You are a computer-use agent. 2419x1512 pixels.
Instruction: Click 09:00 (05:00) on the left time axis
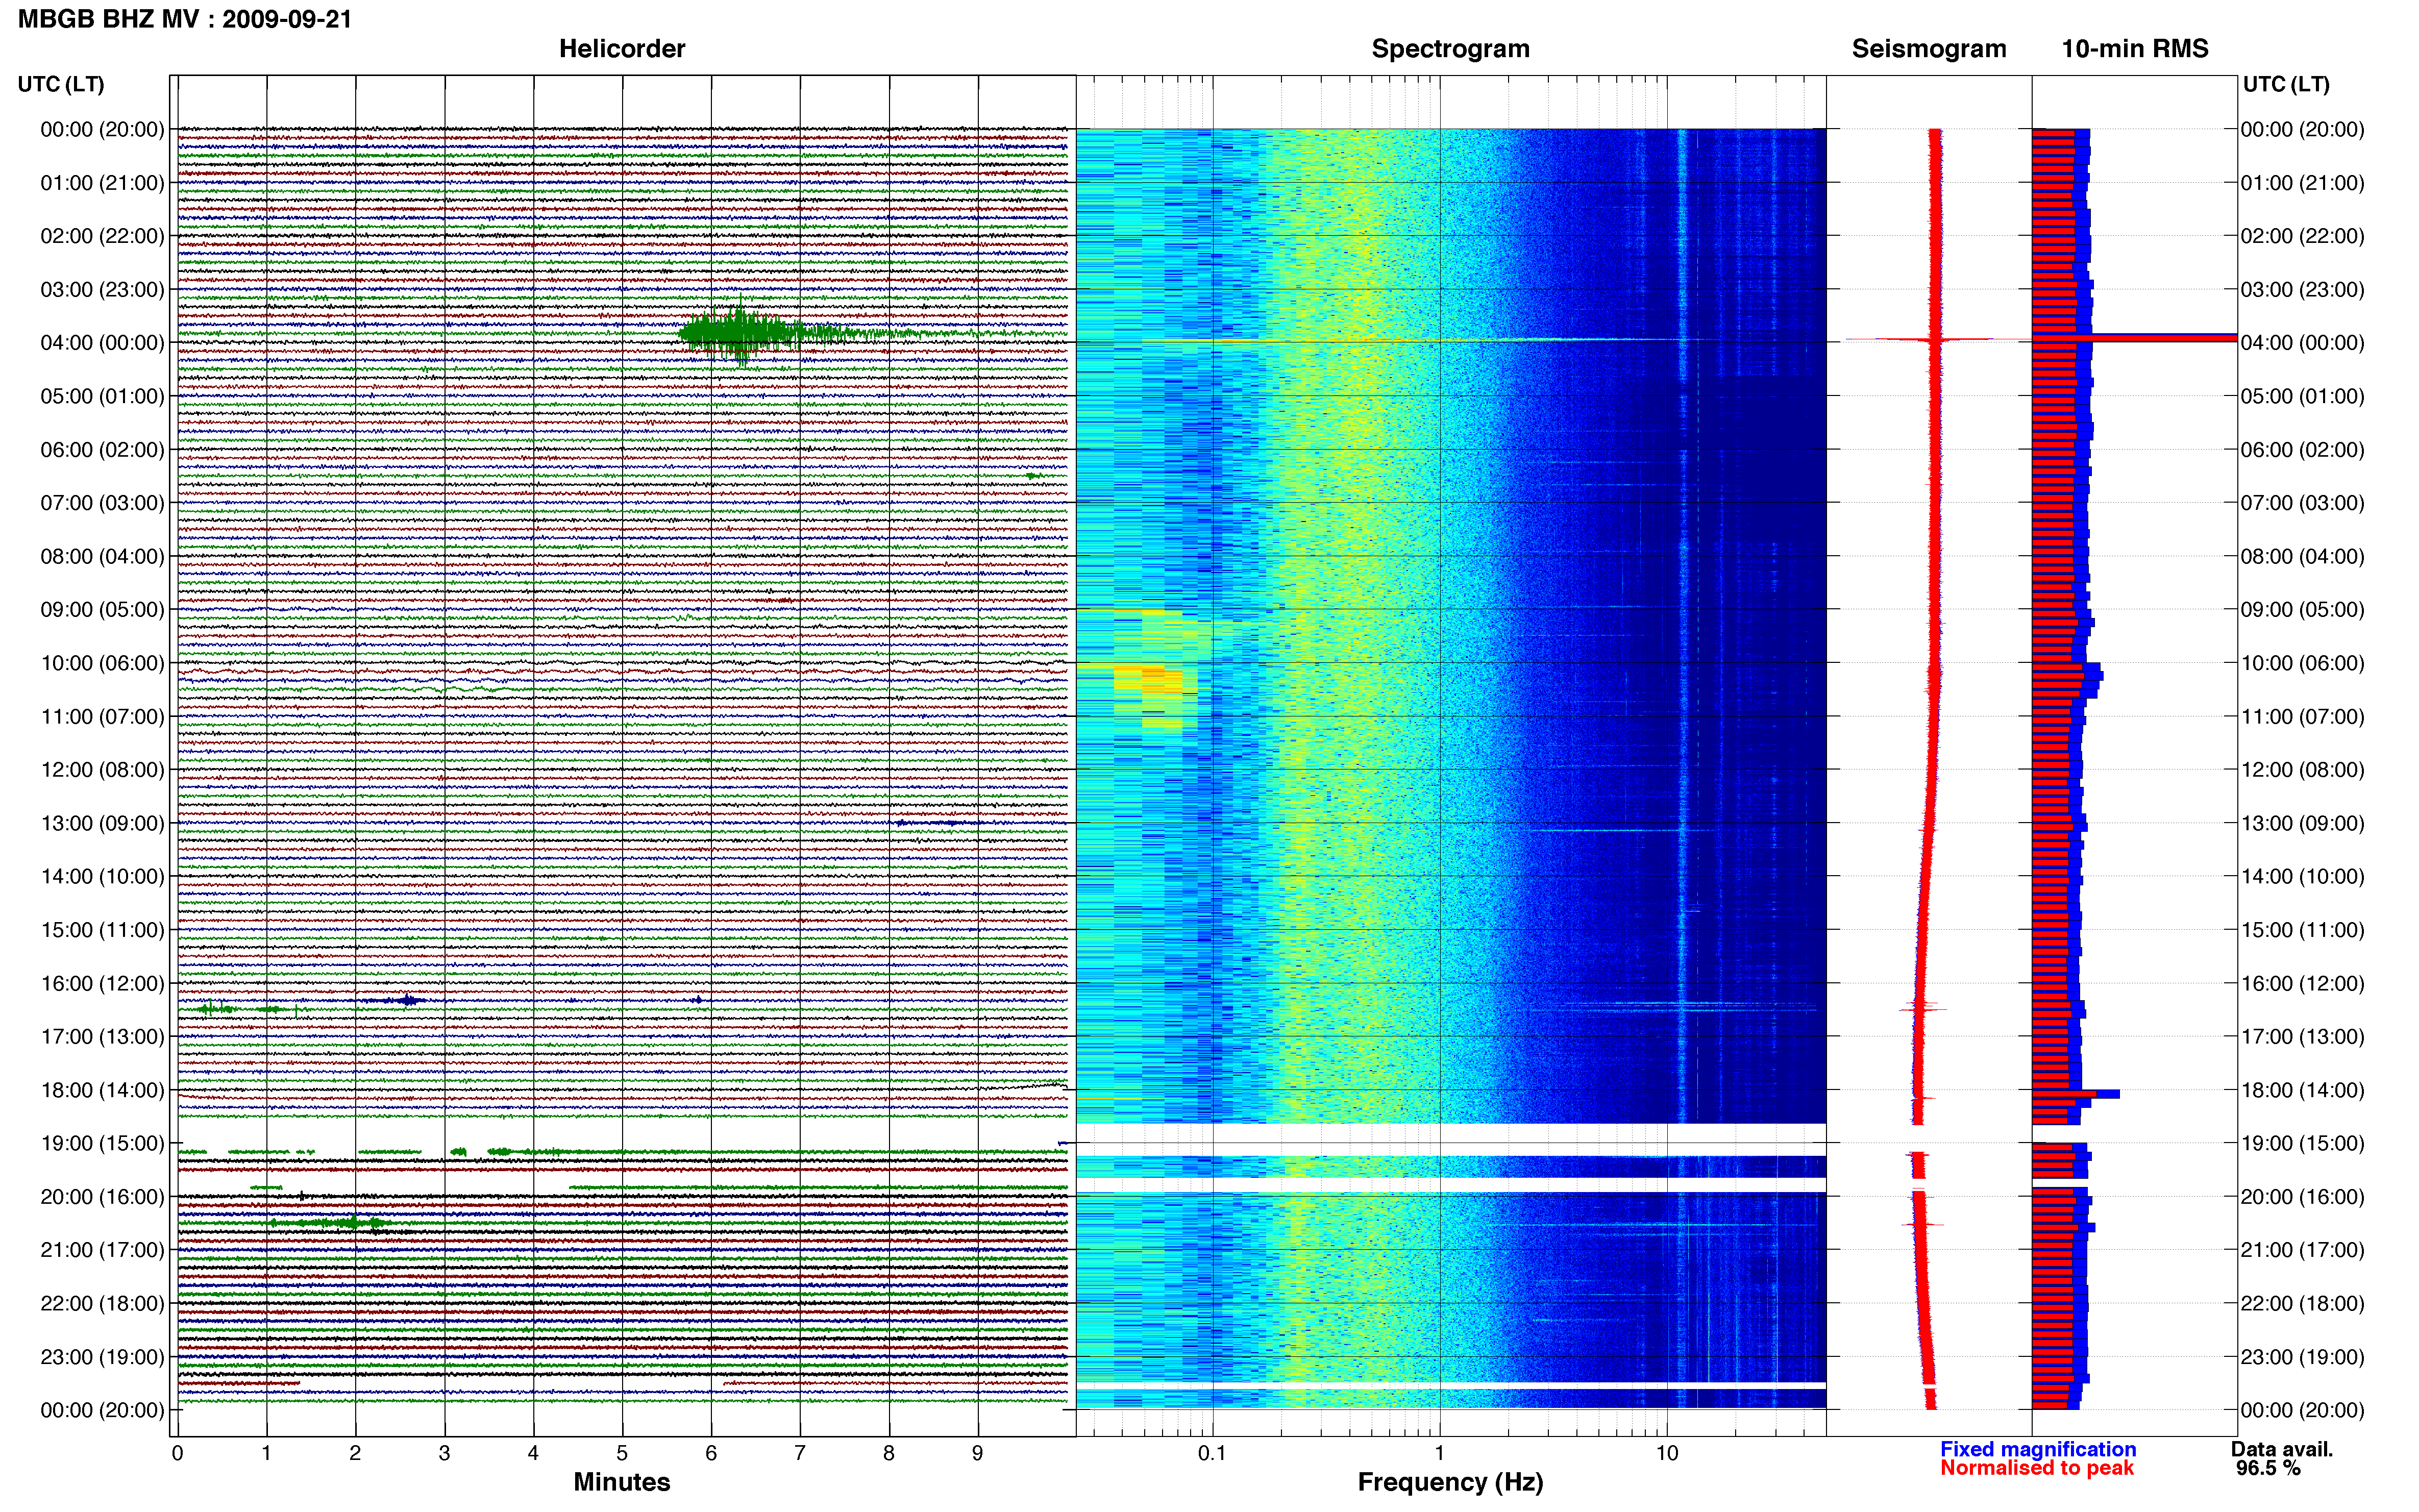point(102,610)
